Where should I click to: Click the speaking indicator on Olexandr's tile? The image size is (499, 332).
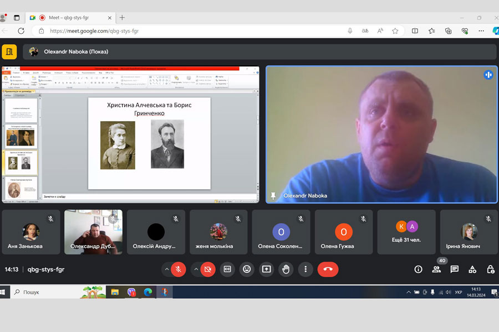tap(488, 75)
